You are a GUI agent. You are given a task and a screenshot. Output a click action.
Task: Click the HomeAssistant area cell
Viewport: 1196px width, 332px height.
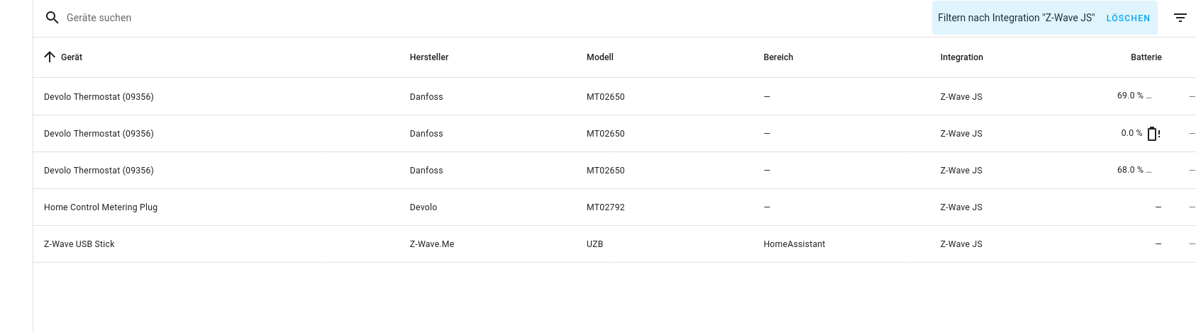pyautogui.click(x=794, y=244)
